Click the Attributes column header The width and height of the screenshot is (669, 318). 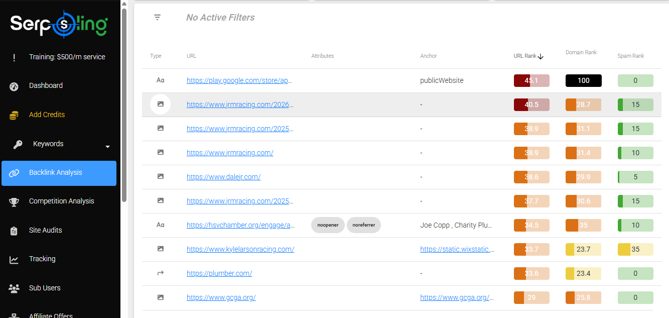[323, 56]
